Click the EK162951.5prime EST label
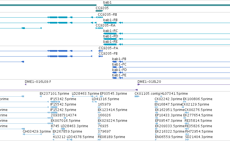230x141 pixels. pyautogui.click(x=170, y=110)
